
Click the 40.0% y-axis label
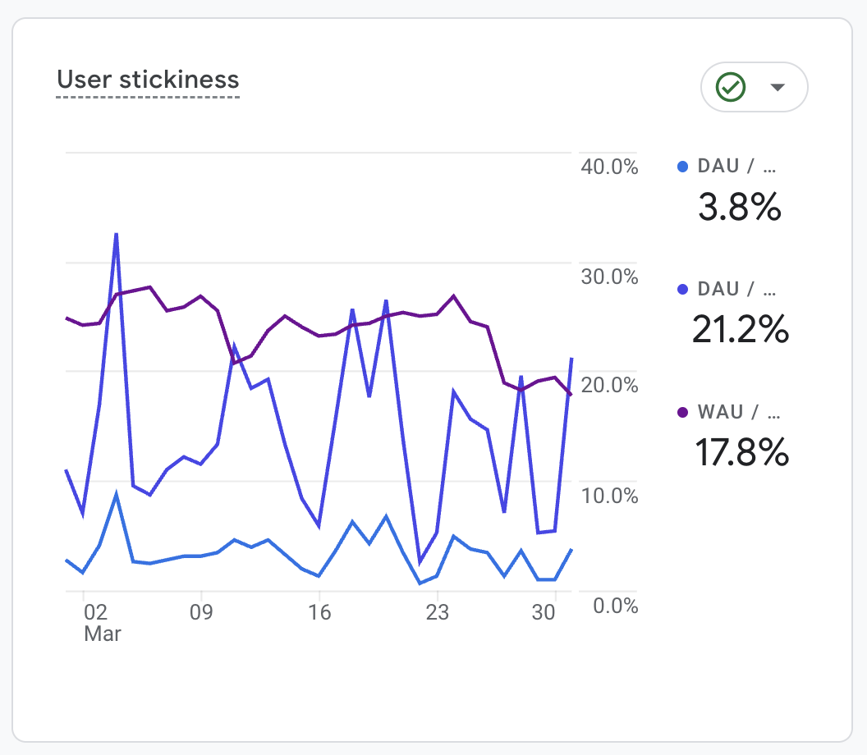609,167
